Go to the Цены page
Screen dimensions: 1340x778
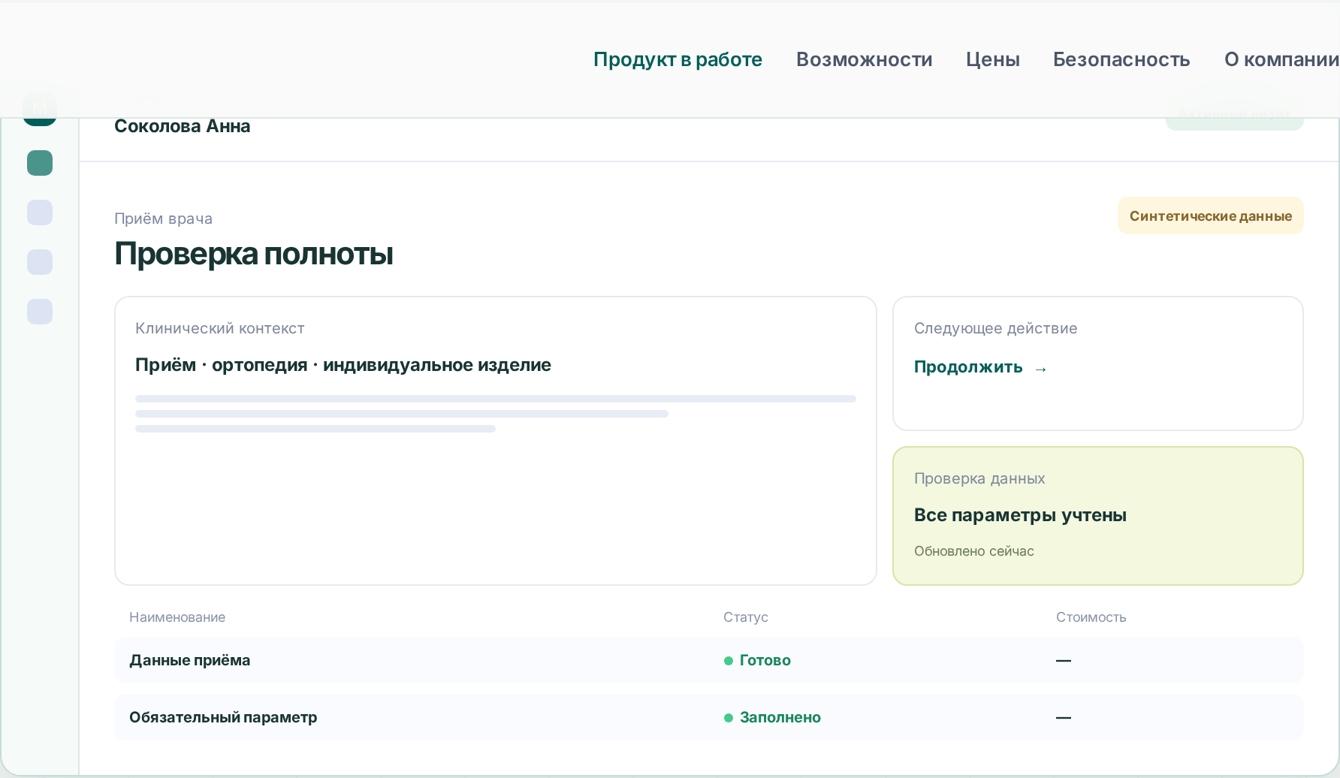pos(992,59)
